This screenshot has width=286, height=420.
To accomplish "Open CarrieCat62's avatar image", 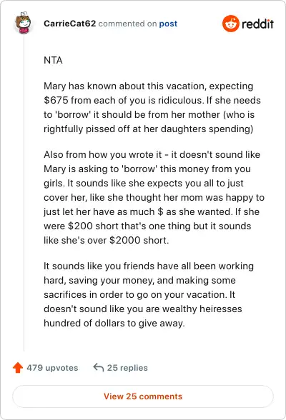I will [24, 23].
